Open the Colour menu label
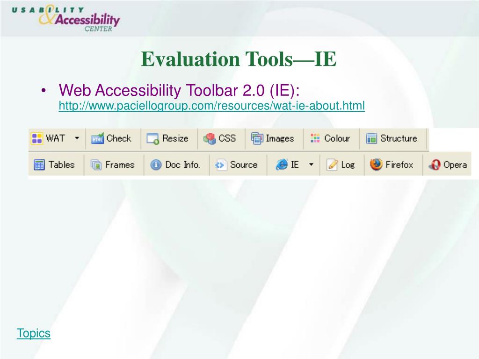 click(x=337, y=138)
